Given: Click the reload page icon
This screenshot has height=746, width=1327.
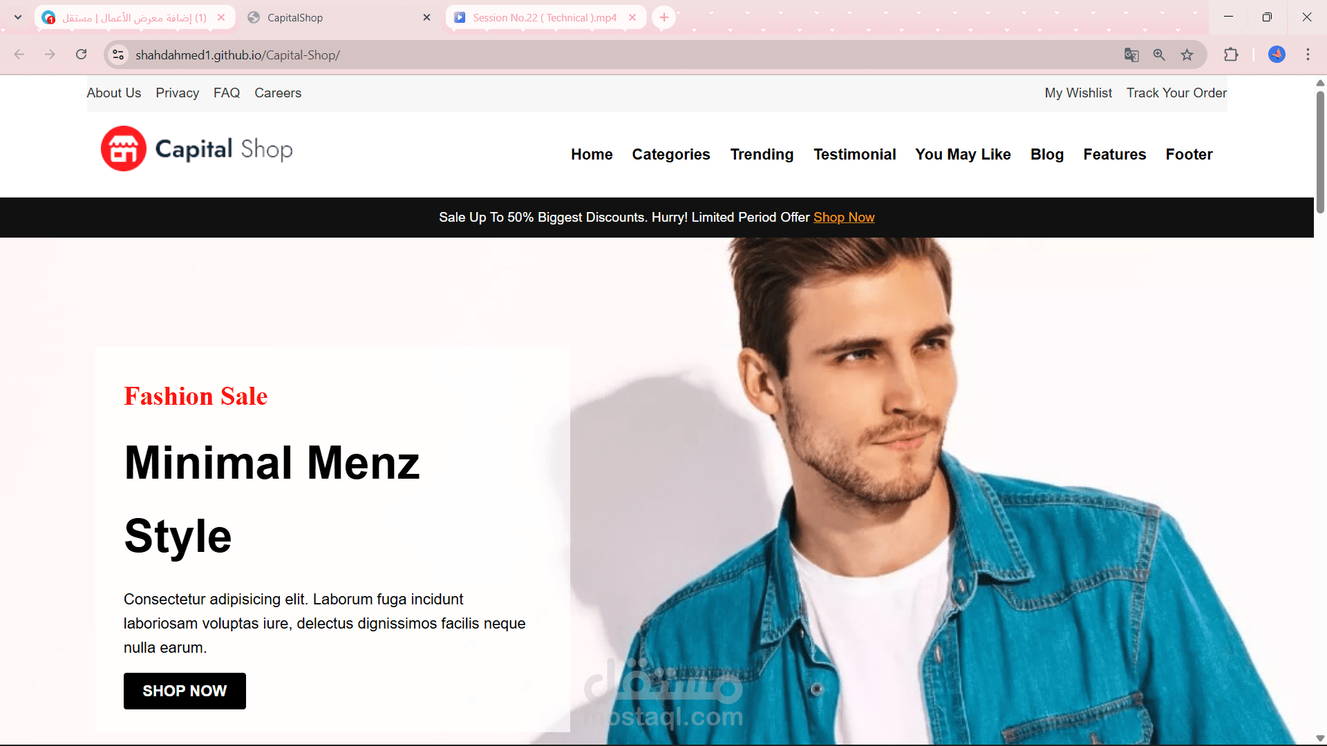Looking at the screenshot, I should click(x=82, y=55).
